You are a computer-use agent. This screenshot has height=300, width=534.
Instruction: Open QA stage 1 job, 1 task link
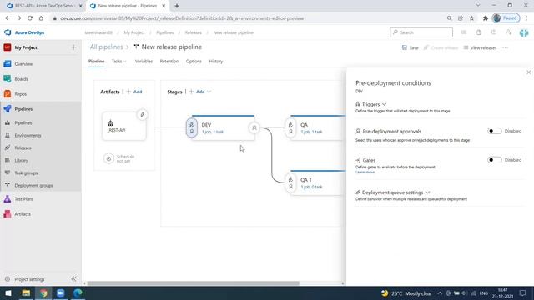pos(311,132)
